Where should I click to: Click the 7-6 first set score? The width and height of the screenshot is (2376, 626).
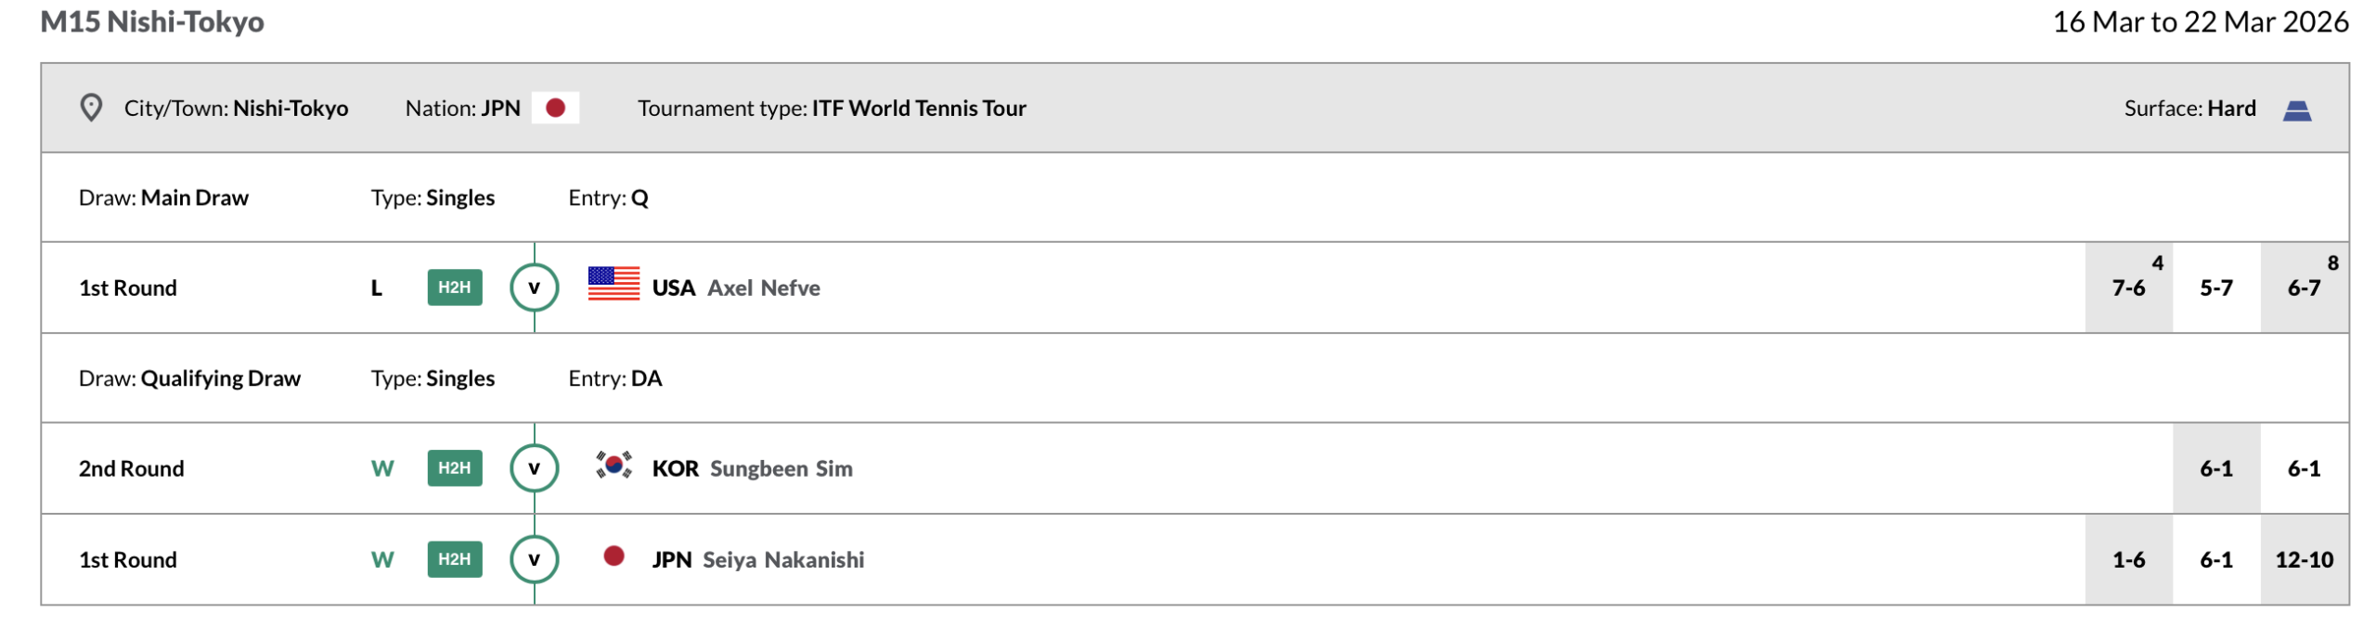pyautogui.click(x=2127, y=288)
